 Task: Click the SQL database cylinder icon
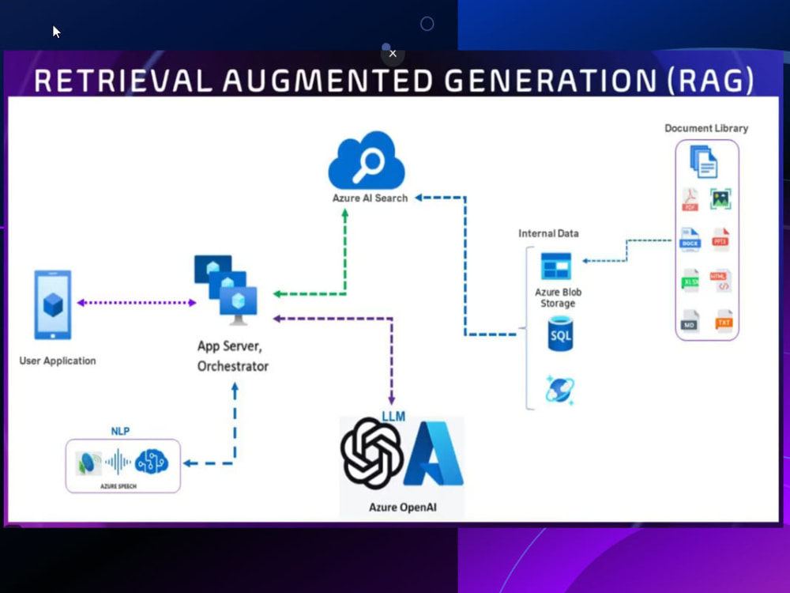coord(560,334)
